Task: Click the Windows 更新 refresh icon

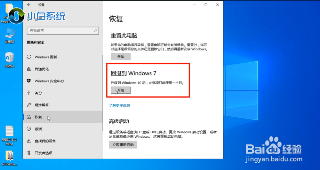Action: click(29, 57)
